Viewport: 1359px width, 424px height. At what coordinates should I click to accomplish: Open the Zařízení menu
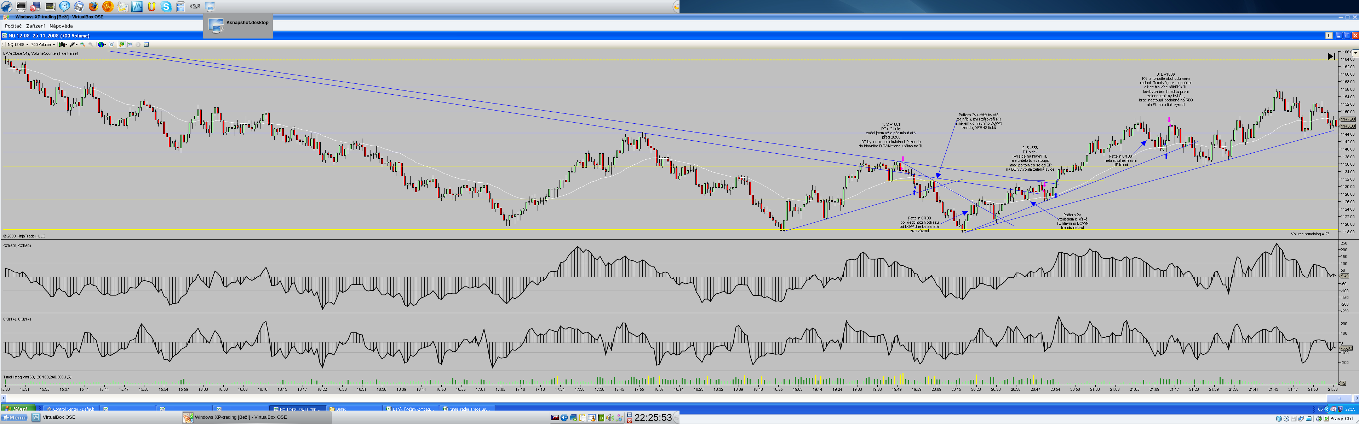pos(35,26)
